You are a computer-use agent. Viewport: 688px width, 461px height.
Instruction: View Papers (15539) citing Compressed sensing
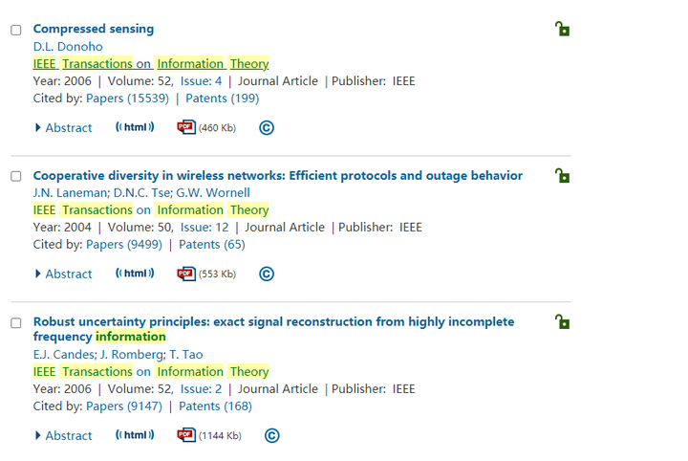pyautogui.click(x=127, y=99)
